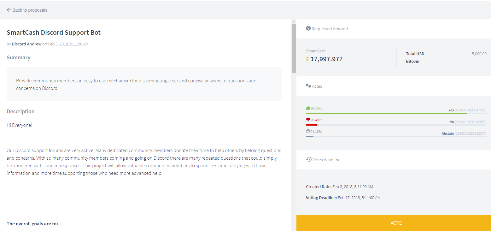
Task: Click the SmartCash sigma symbol
Action: 307,59
